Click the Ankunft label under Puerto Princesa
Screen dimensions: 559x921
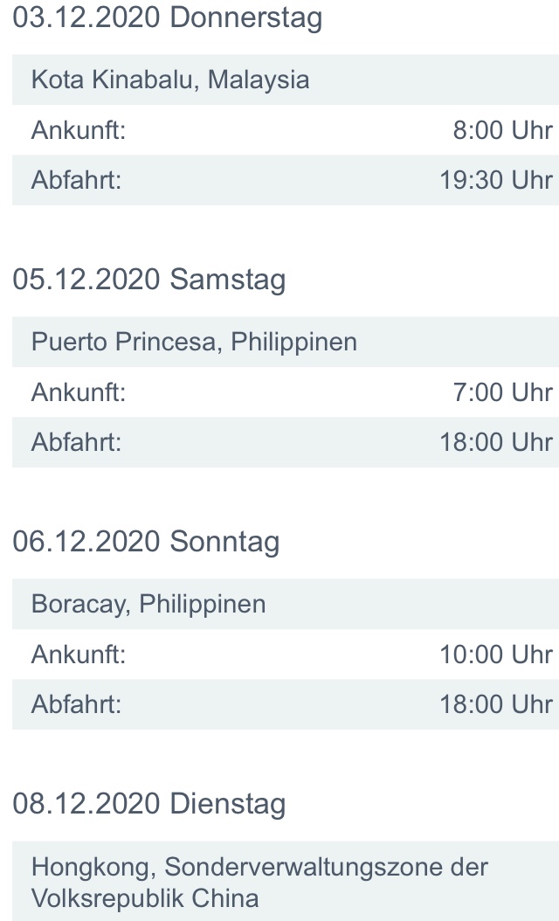79,391
